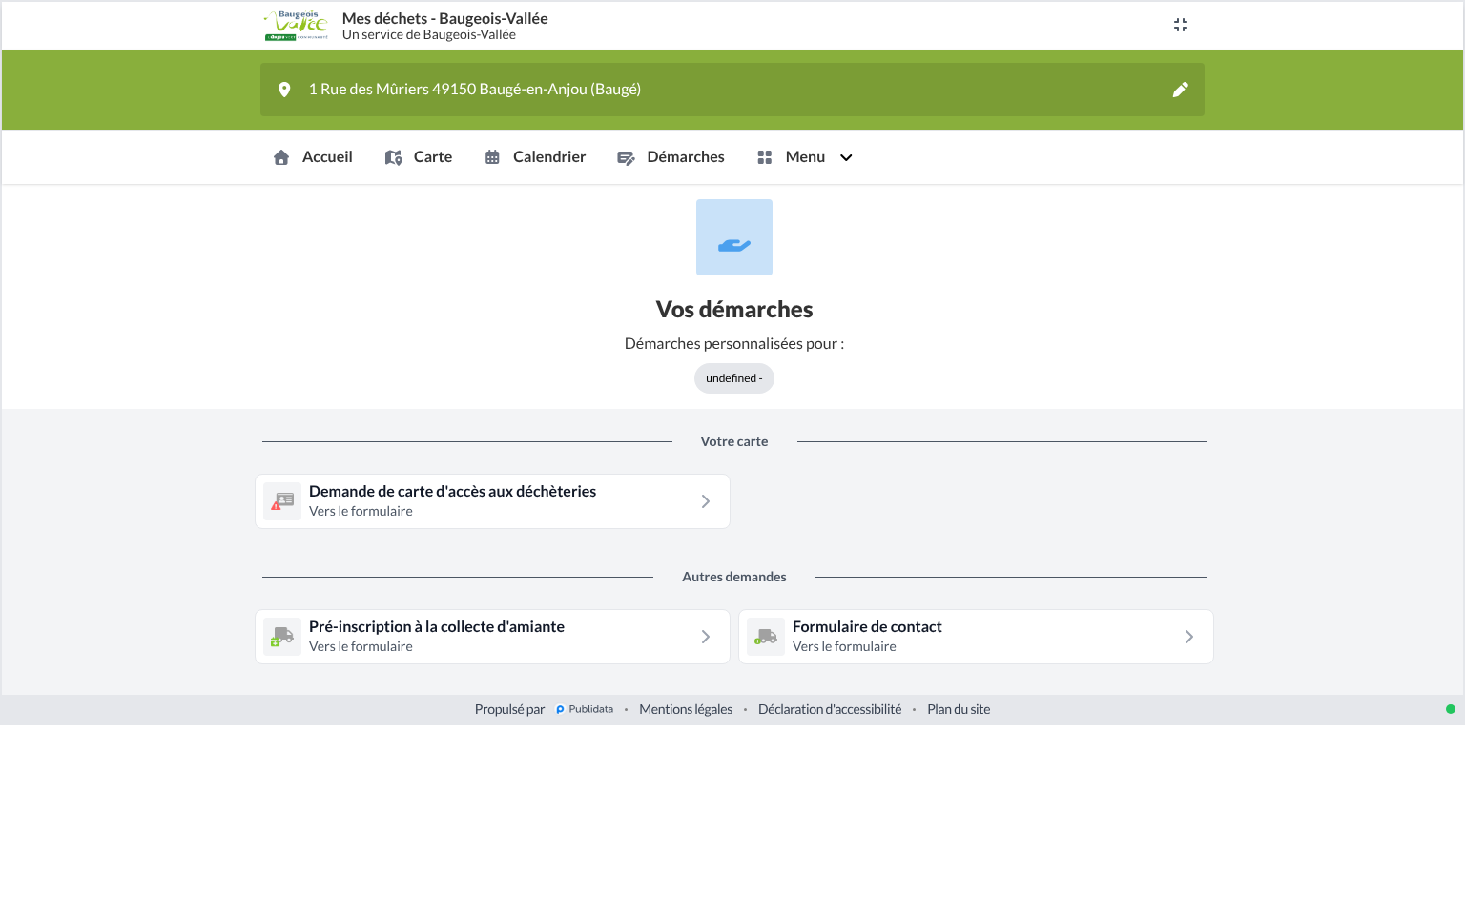Open Pré-inscription à la collecte d'amiante
The image size is (1465, 915).
point(492,637)
